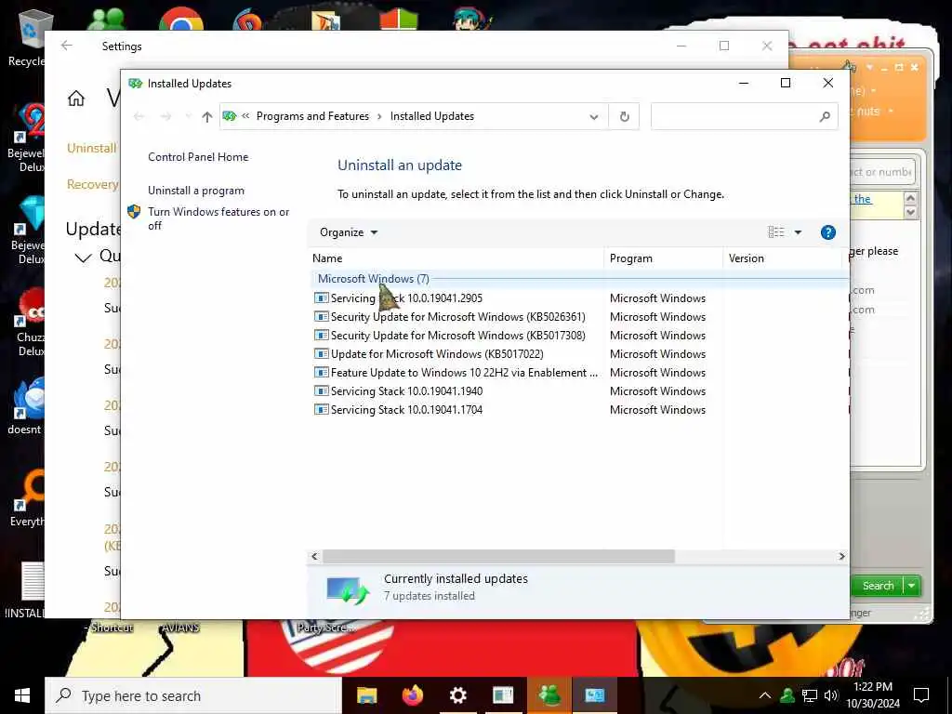952x714 pixels.
Task: Select Update for Microsoft Windows KB5017022
Action: point(428,354)
